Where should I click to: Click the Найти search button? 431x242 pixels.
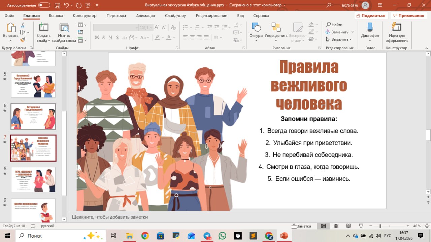pyautogui.click(x=334, y=25)
